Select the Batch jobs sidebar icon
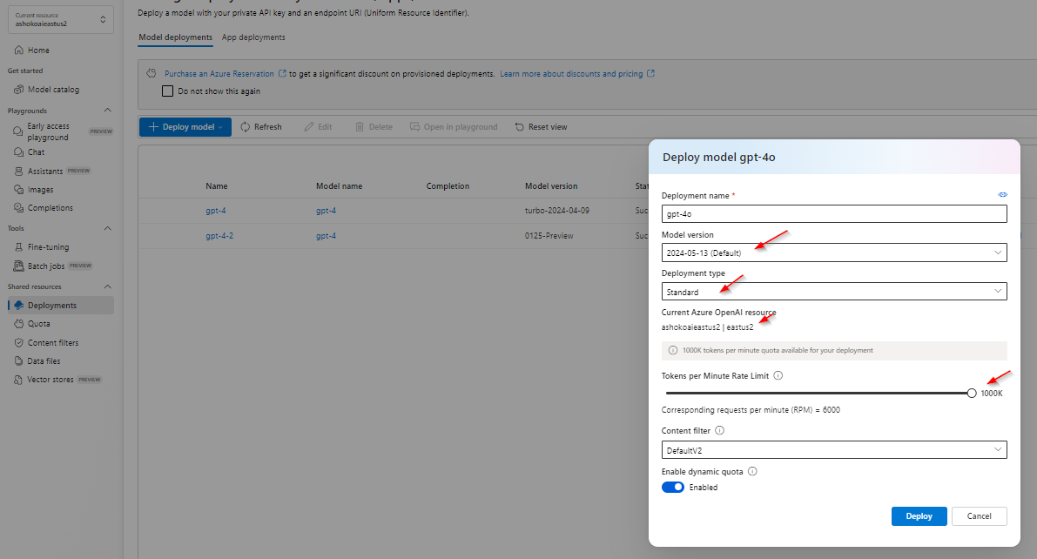1037x559 pixels. point(19,266)
